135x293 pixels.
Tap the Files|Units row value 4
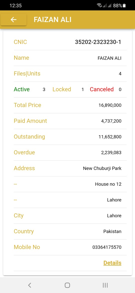coord(120,74)
